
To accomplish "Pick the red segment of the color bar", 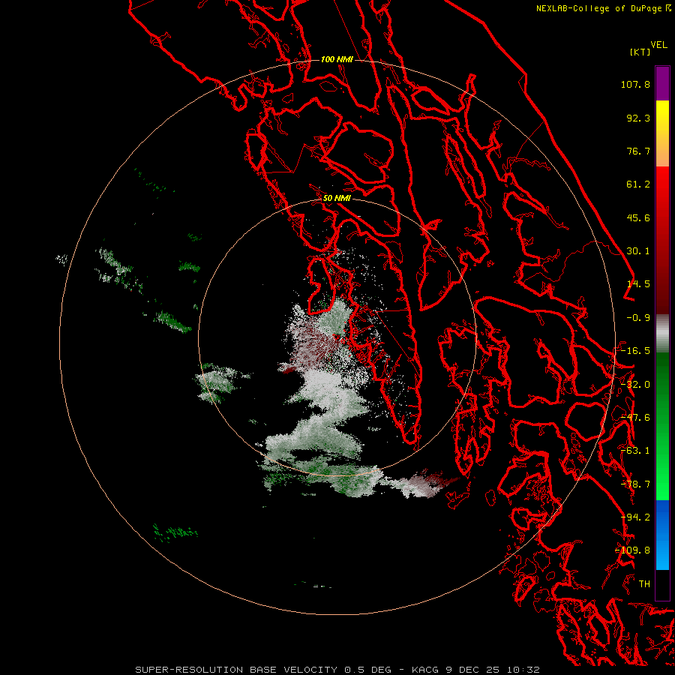I will [x=662, y=240].
